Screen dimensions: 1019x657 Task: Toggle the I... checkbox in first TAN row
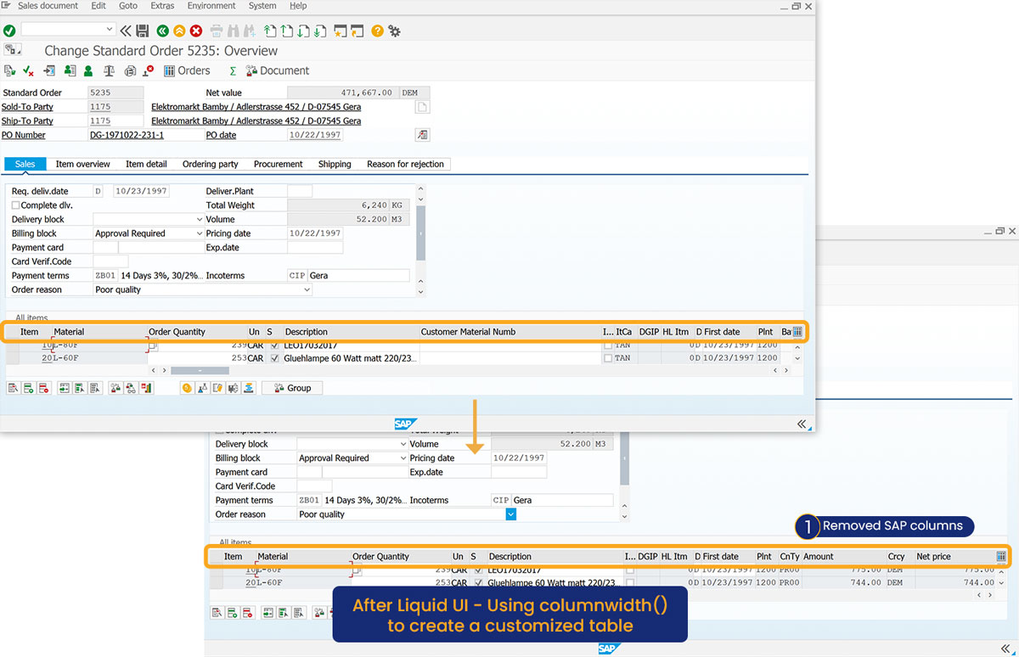click(607, 346)
